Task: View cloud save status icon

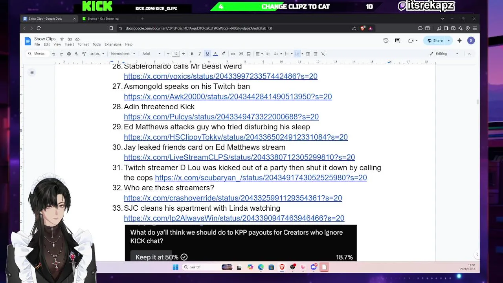Action: (77, 39)
